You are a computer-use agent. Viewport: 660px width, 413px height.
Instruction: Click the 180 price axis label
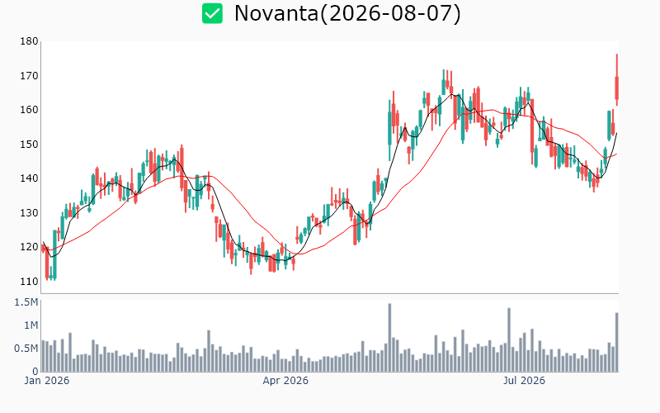point(29,41)
